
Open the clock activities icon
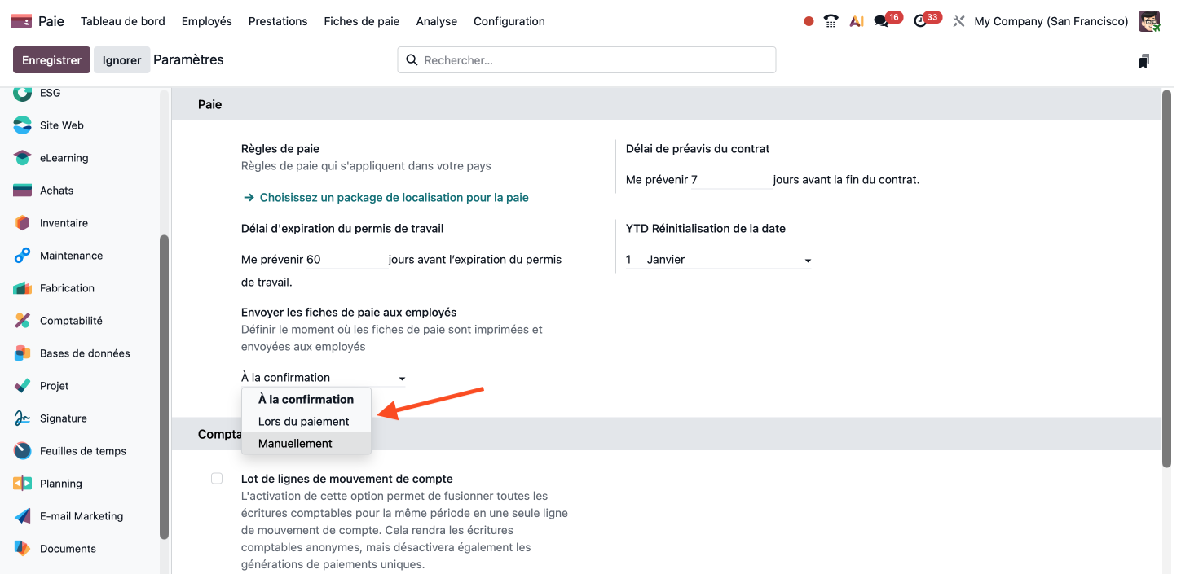click(921, 21)
